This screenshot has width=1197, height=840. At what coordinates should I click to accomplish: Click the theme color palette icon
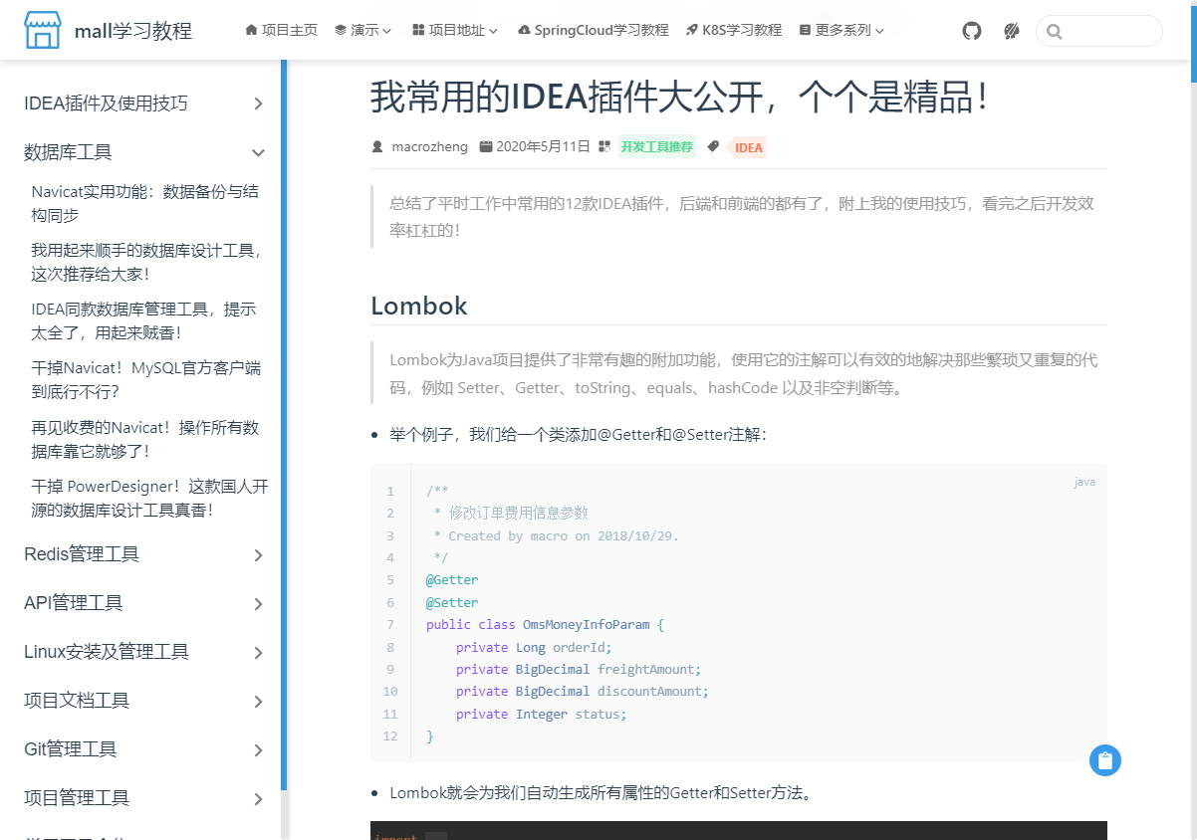[x=1012, y=31]
